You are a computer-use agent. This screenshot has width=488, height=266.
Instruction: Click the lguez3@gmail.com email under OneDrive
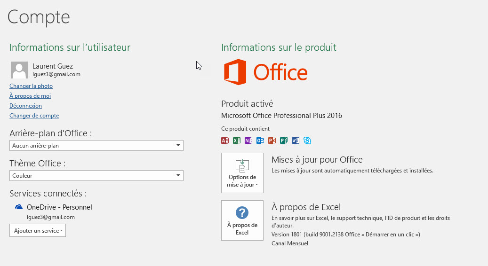pyautogui.click(x=51, y=217)
